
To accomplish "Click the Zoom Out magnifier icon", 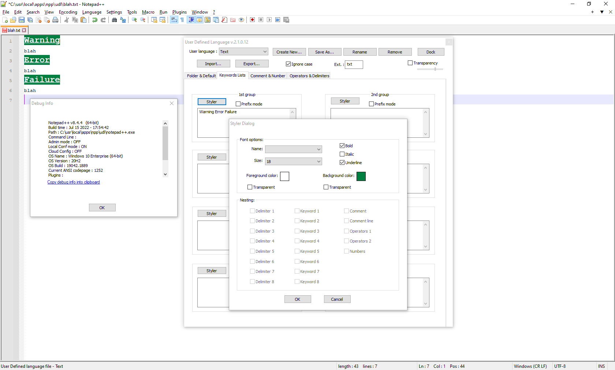I will coord(143,20).
